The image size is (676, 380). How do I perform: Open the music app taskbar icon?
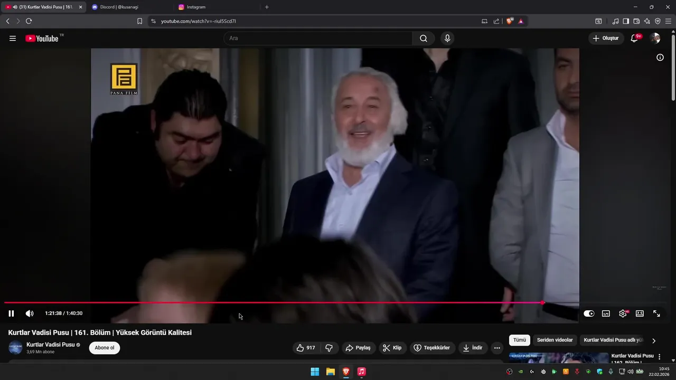(x=361, y=372)
